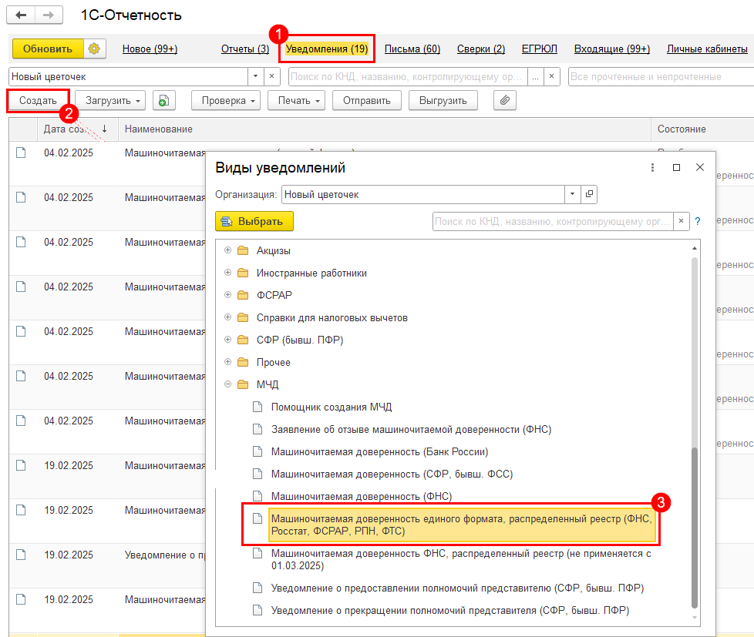
Task: Open organization dropdown in main toolbar
Action: click(255, 76)
